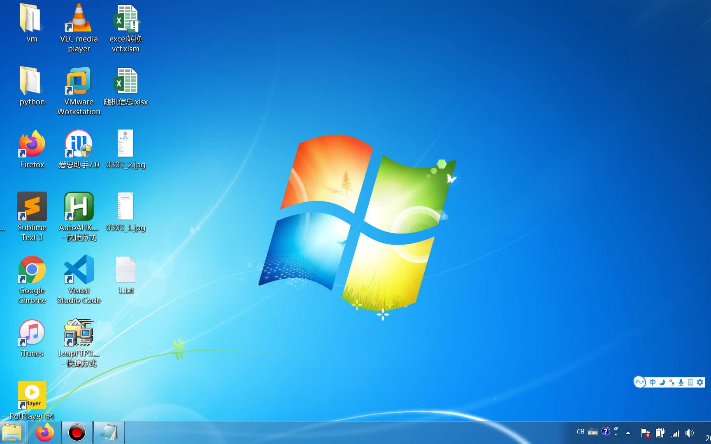Screen dimensions: 711x444
Task: Click the greyed voice file icon on iFLY bar
Action: click(690, 382)
